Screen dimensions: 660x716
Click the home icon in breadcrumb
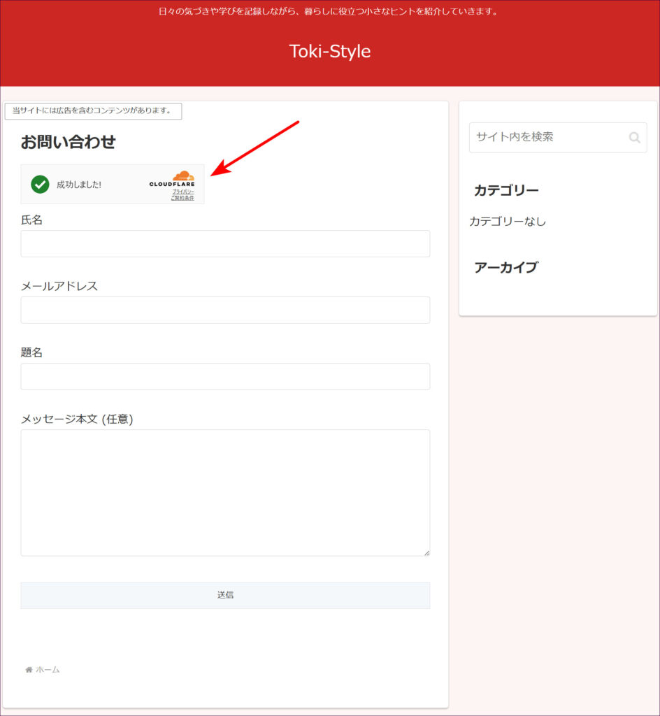click(x=29, y=670)
